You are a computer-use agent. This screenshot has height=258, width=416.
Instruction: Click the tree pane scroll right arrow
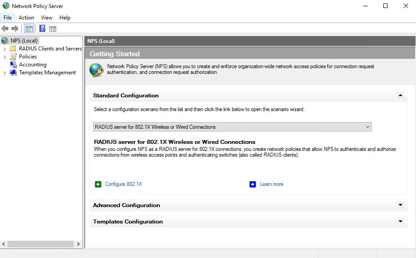[x=78, y=244]
